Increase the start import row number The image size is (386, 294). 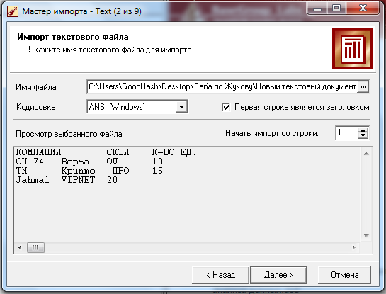363,130
